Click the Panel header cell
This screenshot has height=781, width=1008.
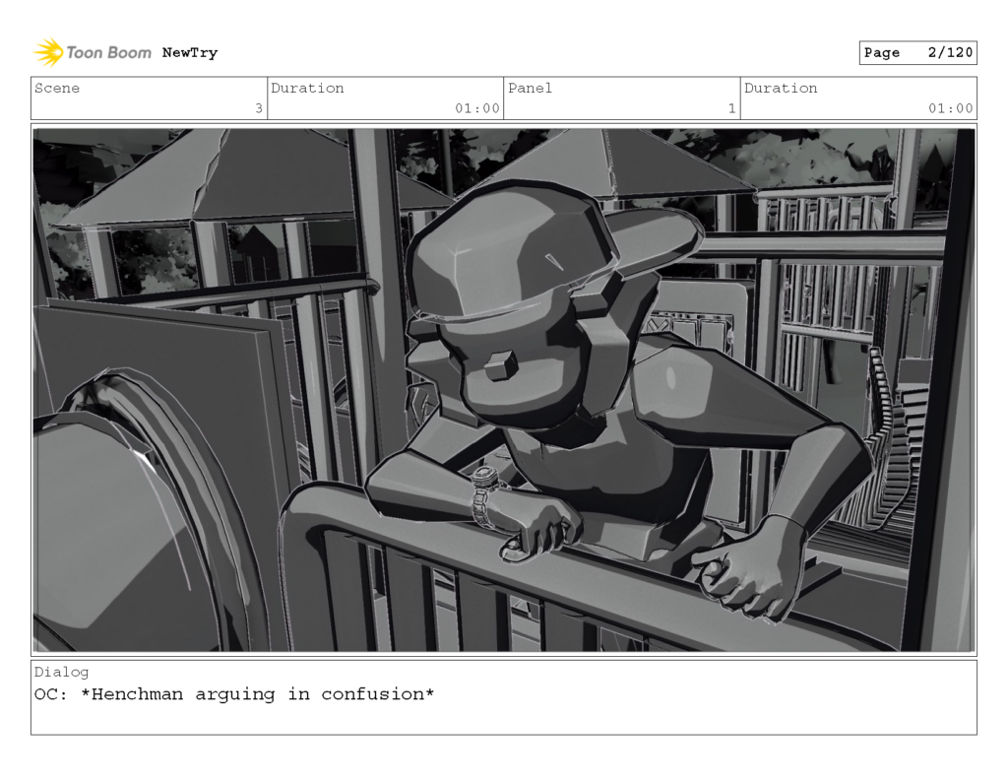point(531,88)
